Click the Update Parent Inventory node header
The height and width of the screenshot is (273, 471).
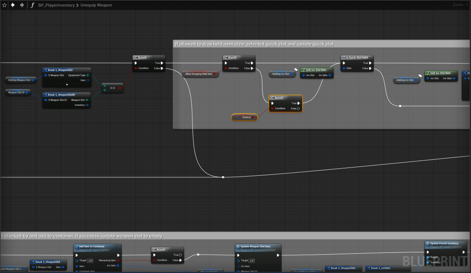tap(445, 243)
